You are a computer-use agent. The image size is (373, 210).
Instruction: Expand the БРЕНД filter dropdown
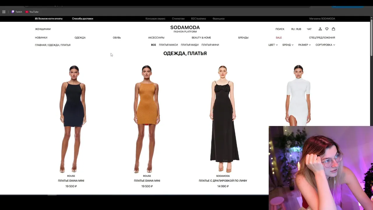pyautogui.click(x=288, y=45)
